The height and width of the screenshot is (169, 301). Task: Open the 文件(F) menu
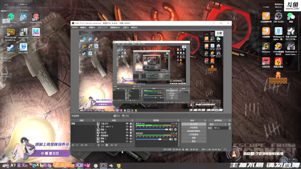74,27
